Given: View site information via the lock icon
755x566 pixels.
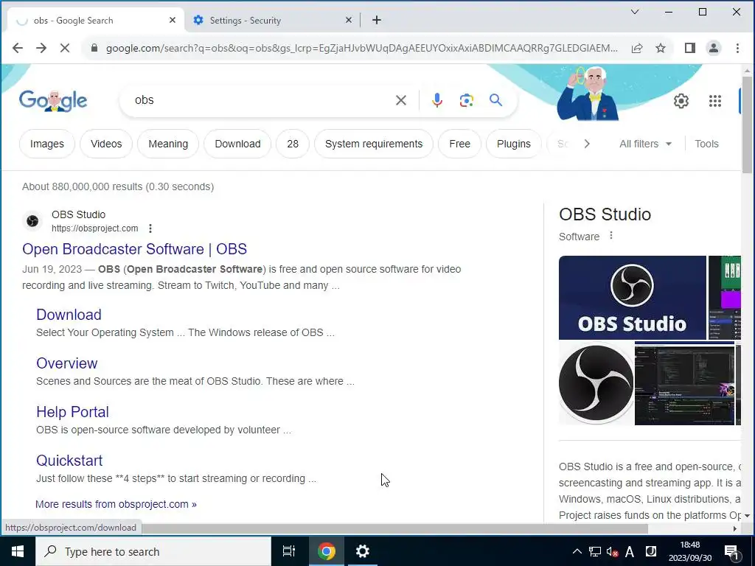Looking at the screenshot, I should pyautogui.click(x=94, y=48).
